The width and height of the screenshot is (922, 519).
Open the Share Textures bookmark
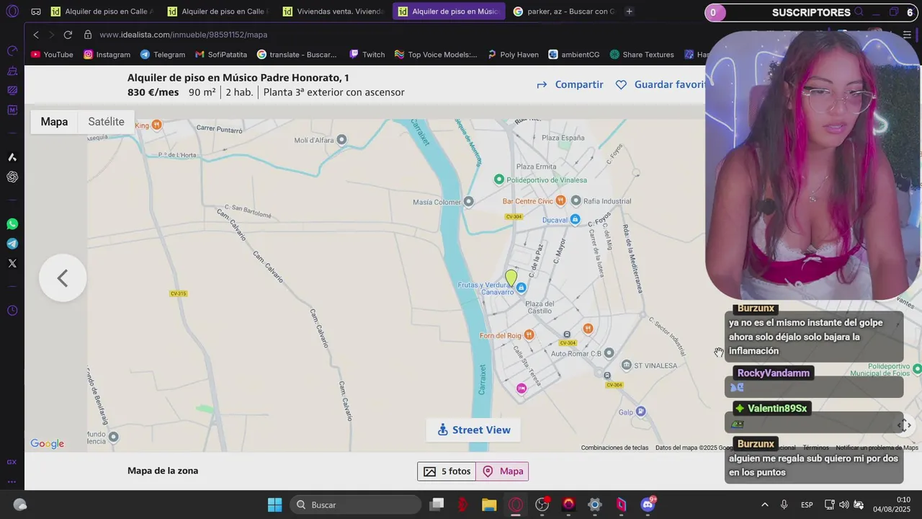(x=642, y=55)
